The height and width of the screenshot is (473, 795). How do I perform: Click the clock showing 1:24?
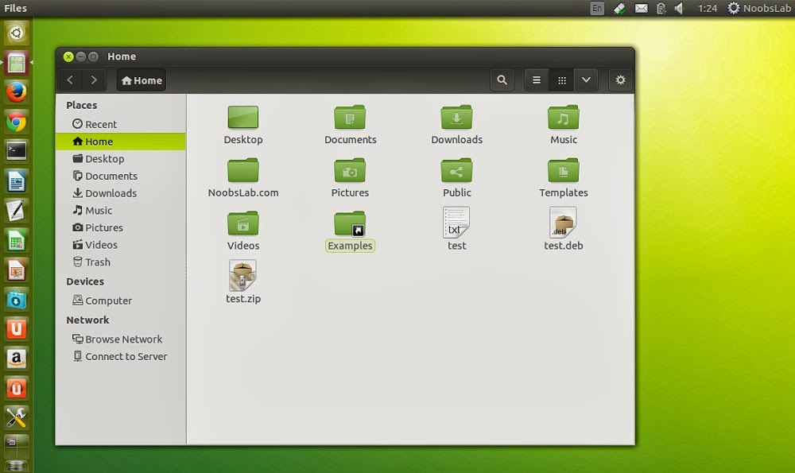pos(708,8)
